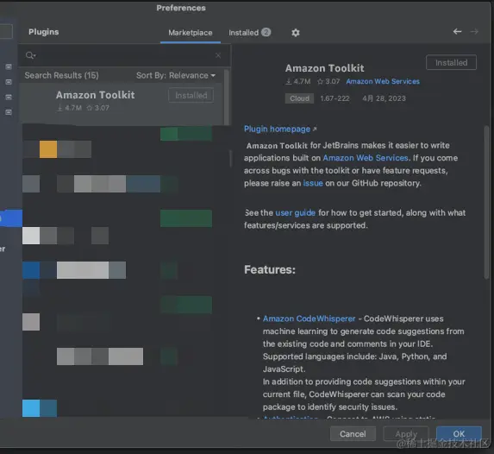Click the magnifier search icon in search field
This screenshot has width=494, height=454.
pos(29,55)
